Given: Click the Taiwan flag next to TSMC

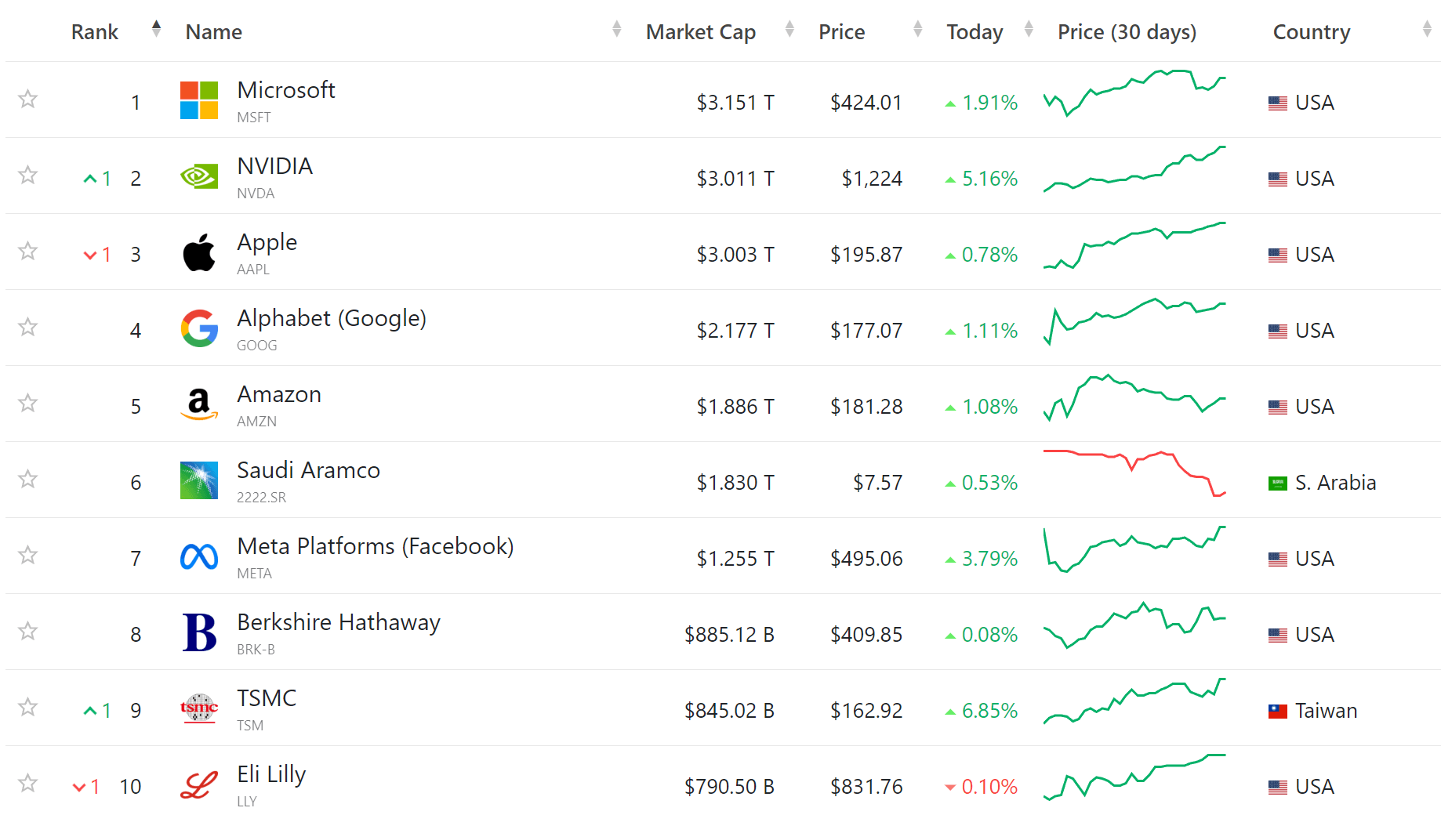Looking at the screenshot, I should click(x=1277, y=712).
